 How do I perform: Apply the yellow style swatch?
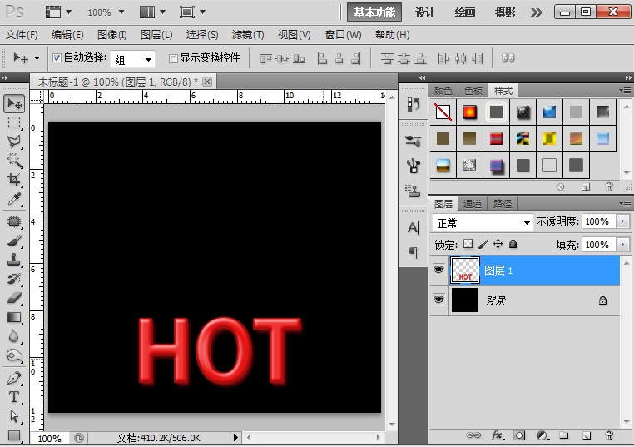(549, 139)
